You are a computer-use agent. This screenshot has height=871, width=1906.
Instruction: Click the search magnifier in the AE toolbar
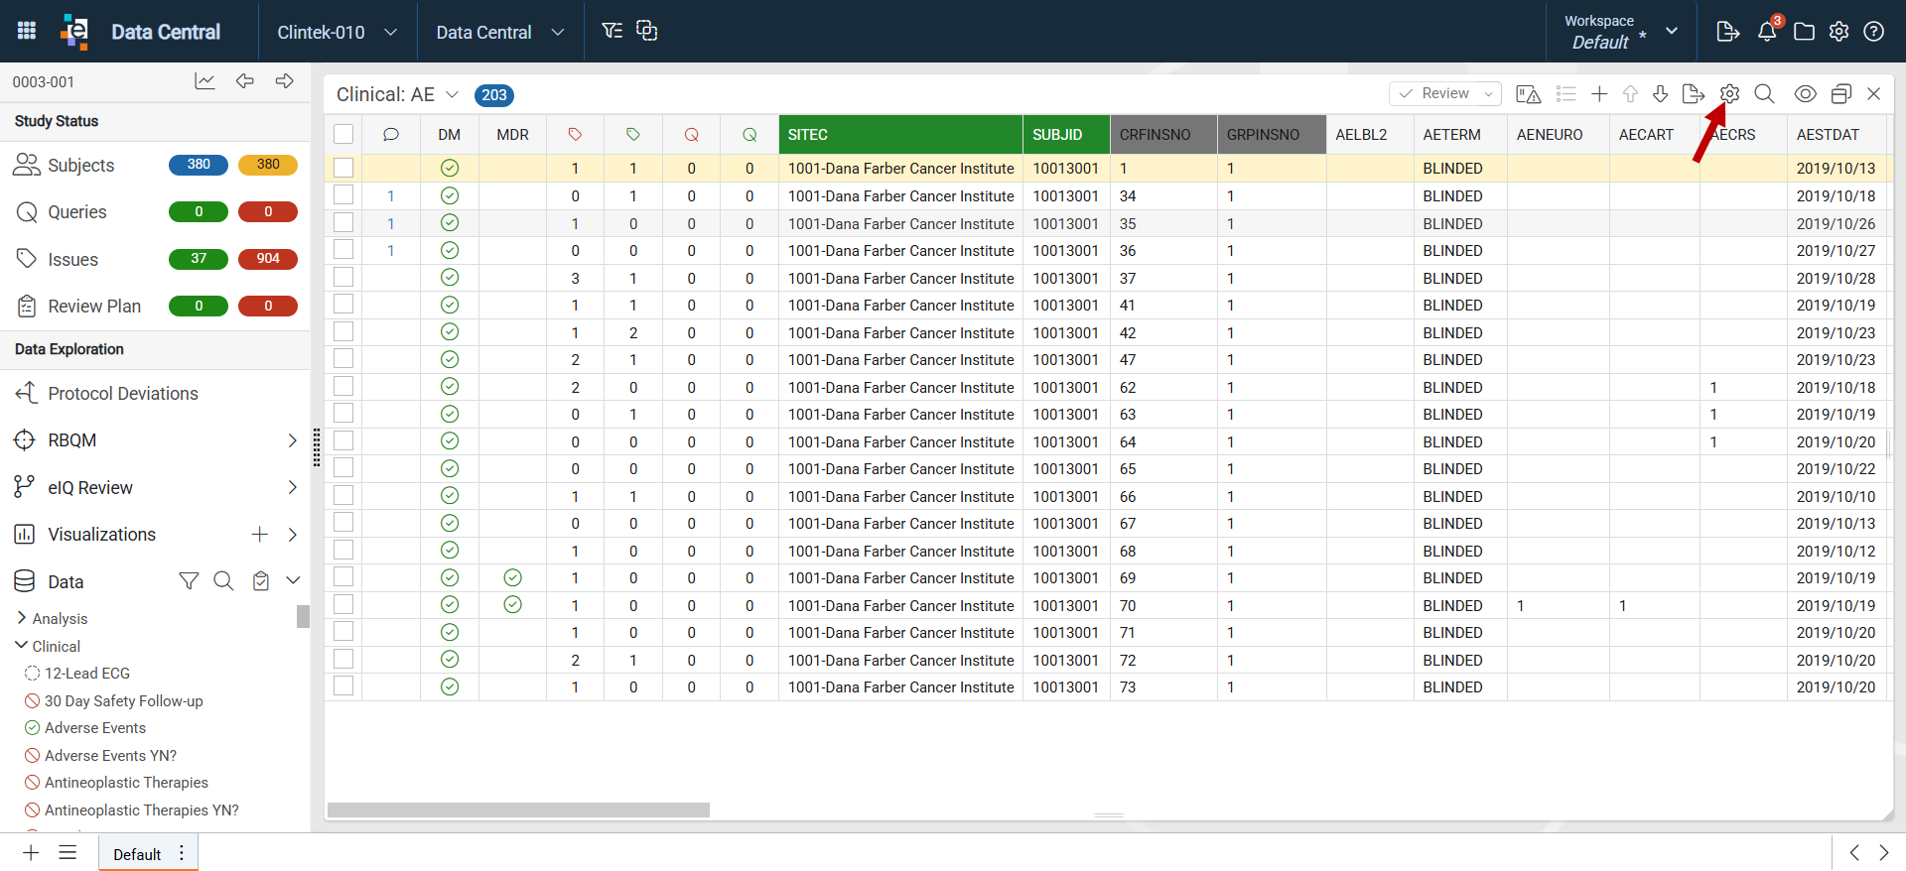tap(1764, 93)
